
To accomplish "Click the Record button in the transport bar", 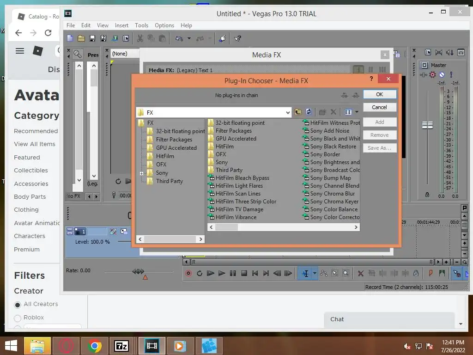I will [x=188, y=274].
